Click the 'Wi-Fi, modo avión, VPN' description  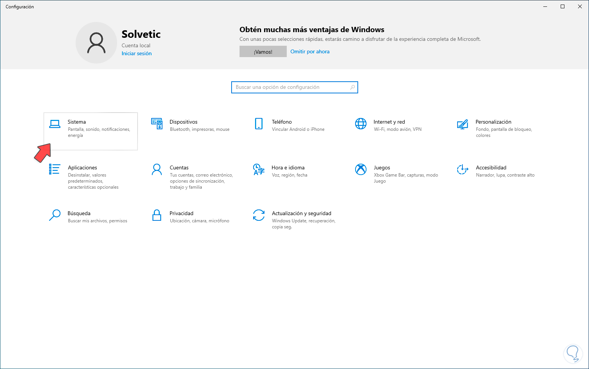coord(398,129)
